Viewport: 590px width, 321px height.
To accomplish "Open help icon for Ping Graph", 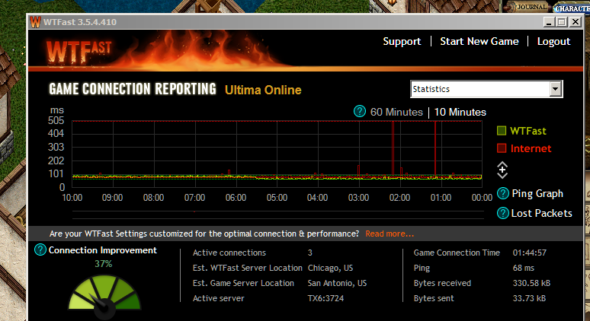I will [x=502, y=193].
